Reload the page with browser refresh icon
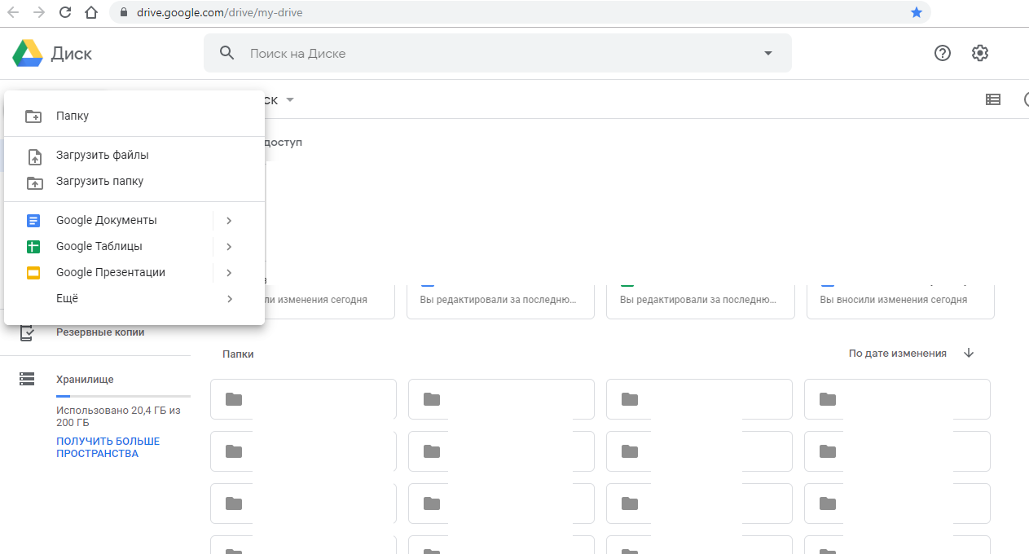1029x554 pixels. pyautogui.click(x=66, y=12)
